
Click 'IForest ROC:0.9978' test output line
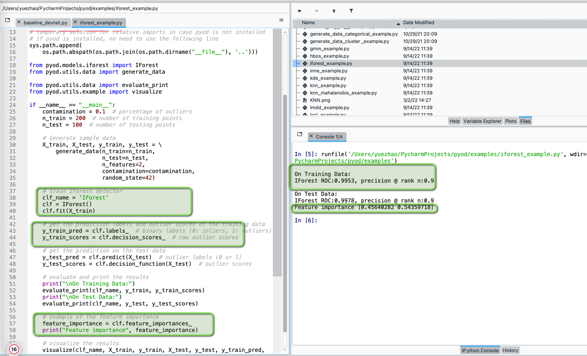[x=364, y=201]
